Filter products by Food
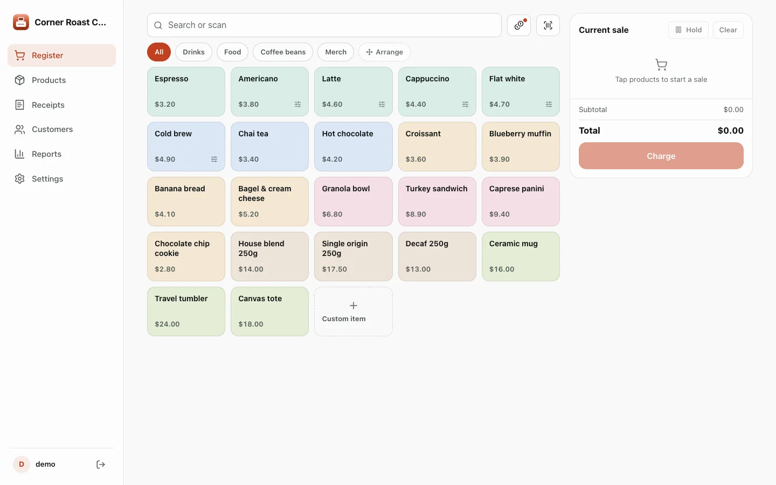Screen dimensions: 776x485 pyautogui.click(x=232, y=52)
